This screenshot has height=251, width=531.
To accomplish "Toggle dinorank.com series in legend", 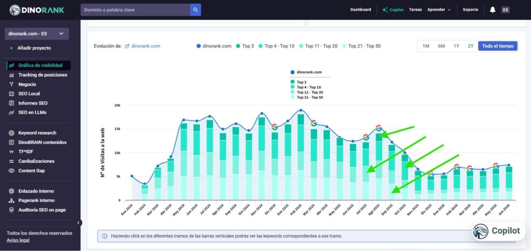I will [214, 46].
